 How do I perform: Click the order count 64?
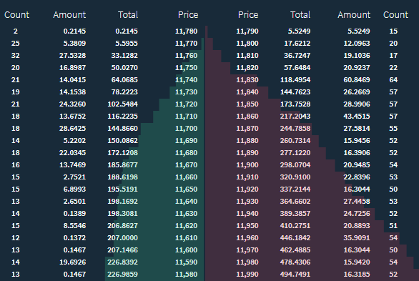[393, 80]
